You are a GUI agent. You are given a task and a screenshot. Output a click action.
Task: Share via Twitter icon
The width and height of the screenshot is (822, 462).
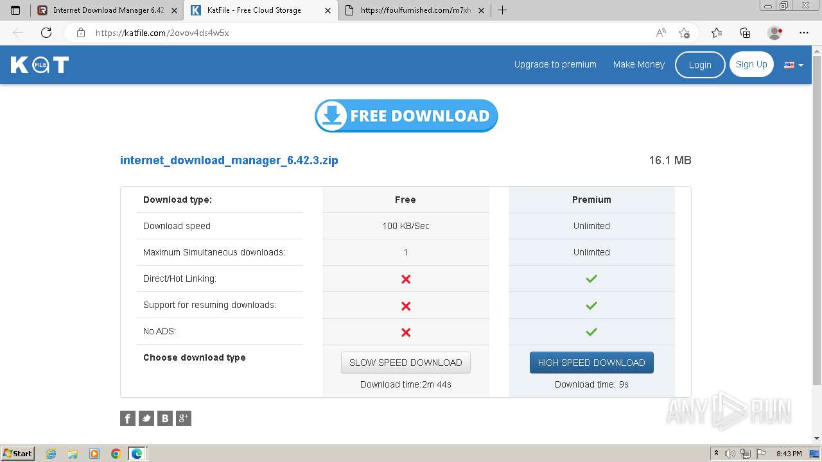(146, 418)
